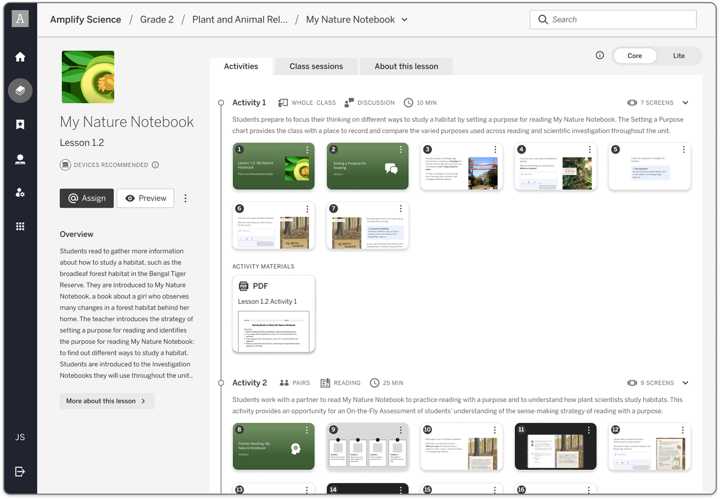Click the 7 SCREENS label
Image resolution: width=720 pixels, height=499 pixels.
click(x=657, y=103)
